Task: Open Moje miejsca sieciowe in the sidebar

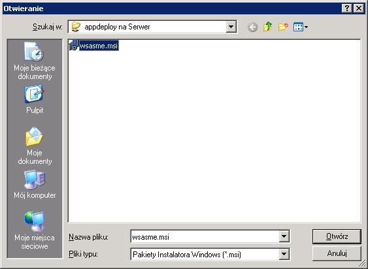Action: coord(35,230)
